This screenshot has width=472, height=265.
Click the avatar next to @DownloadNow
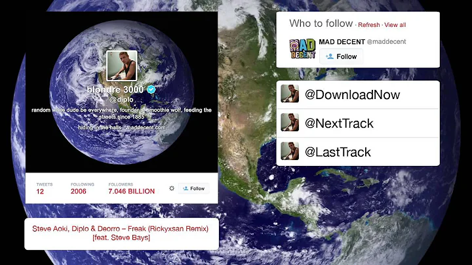click(x=290, y=94)
